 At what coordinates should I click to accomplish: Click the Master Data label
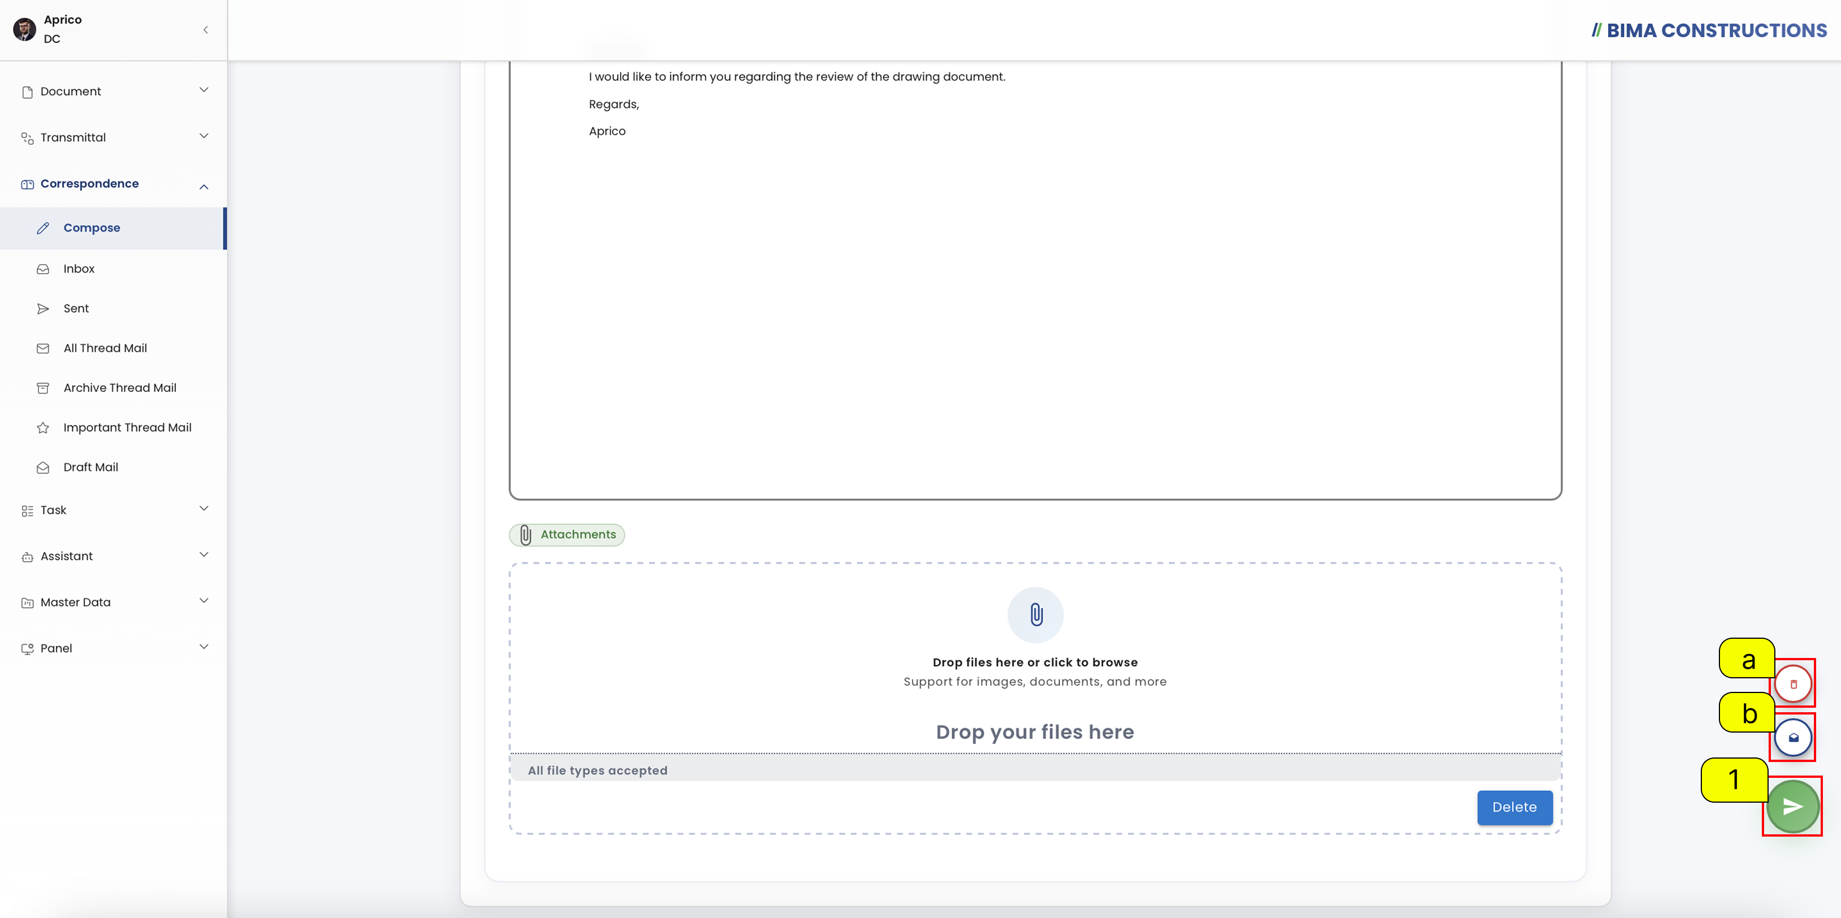[76, 602]
